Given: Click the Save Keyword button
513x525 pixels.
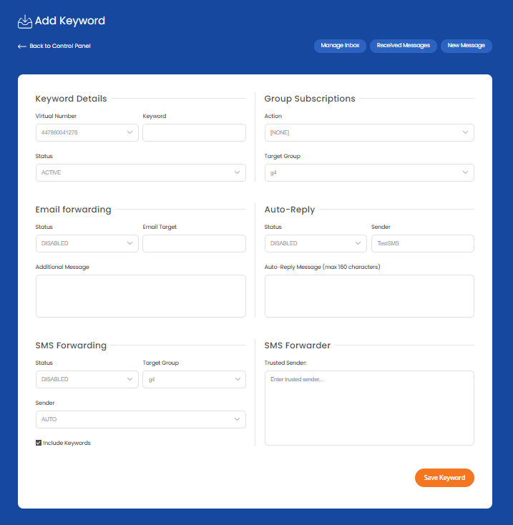Looking at the screenshot, I should click(444, 478).
